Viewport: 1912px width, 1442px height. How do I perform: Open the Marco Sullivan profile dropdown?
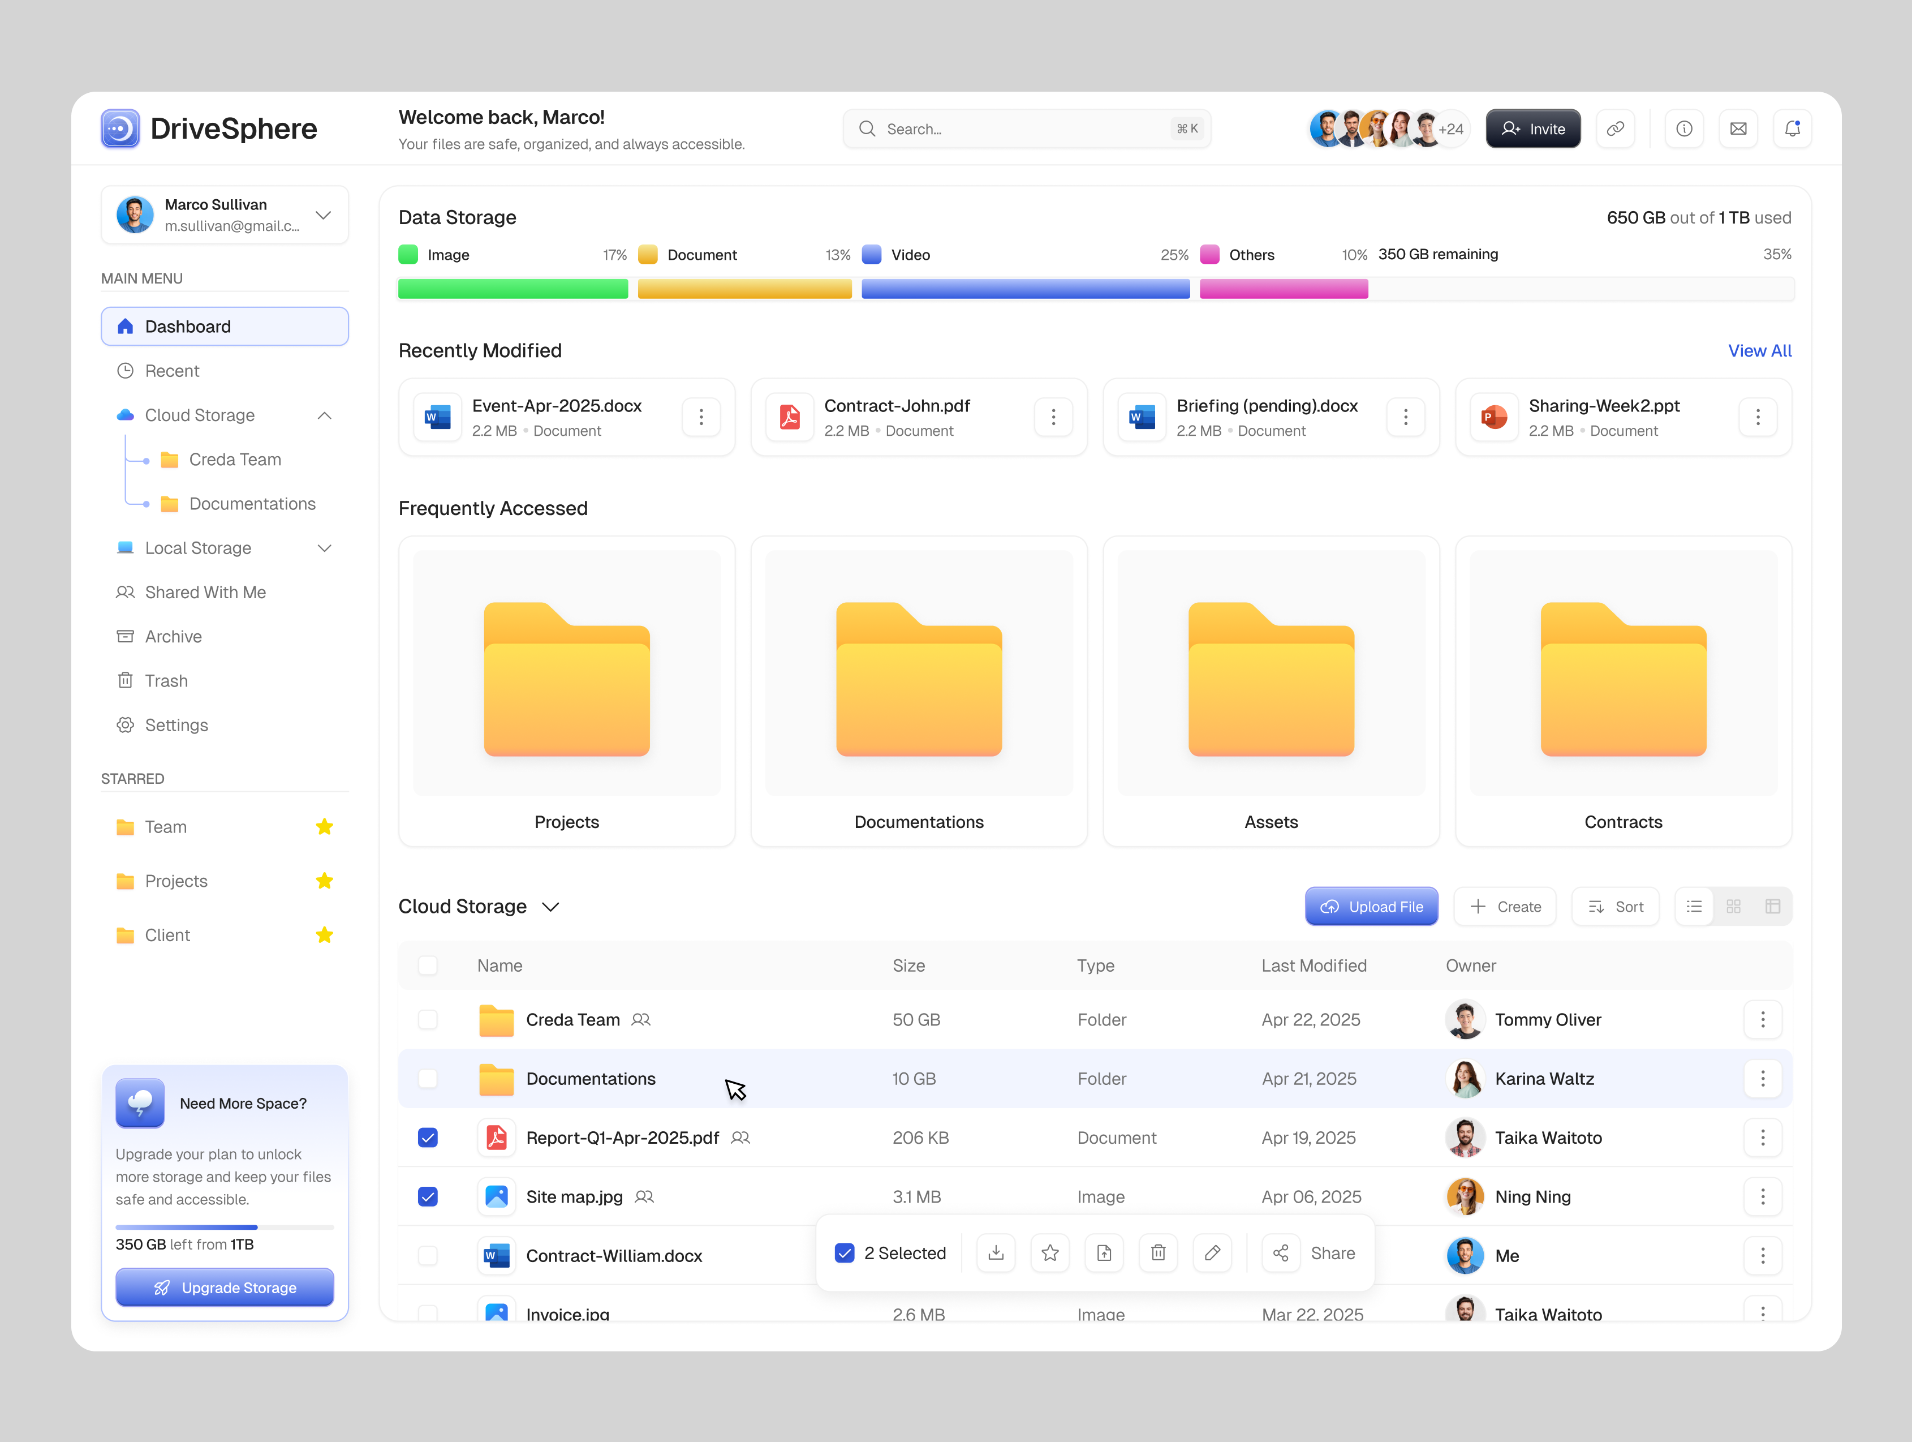point(323,214)
